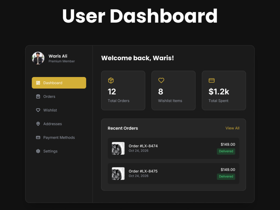Click the Addresses map pin icon

(x=38, y=124)
